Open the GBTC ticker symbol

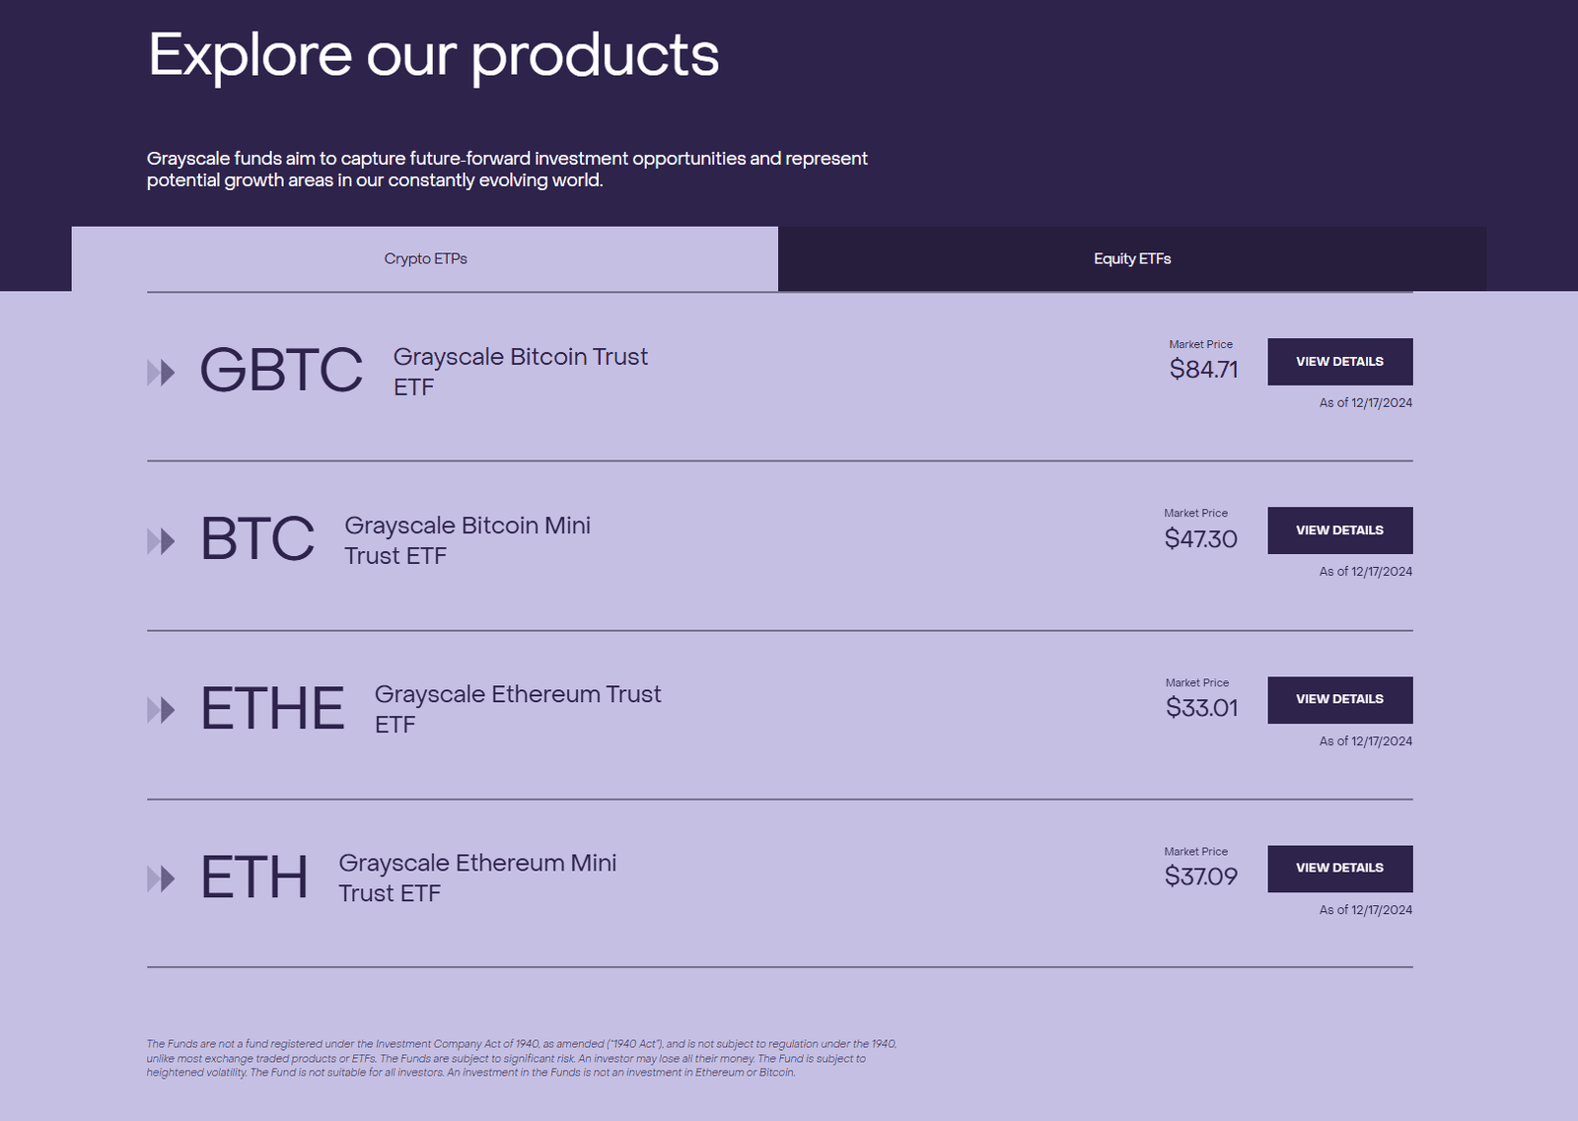tap(281, 371)
